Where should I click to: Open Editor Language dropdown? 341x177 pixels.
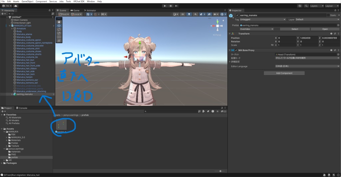click(x=307, y=66)
